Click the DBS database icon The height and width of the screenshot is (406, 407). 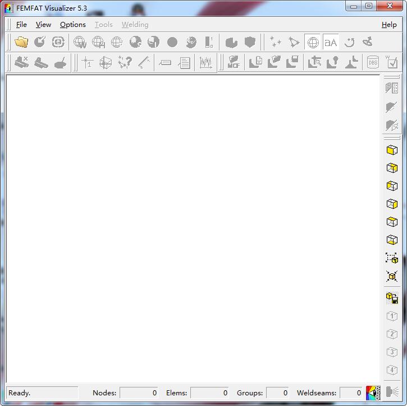[373, 62]
